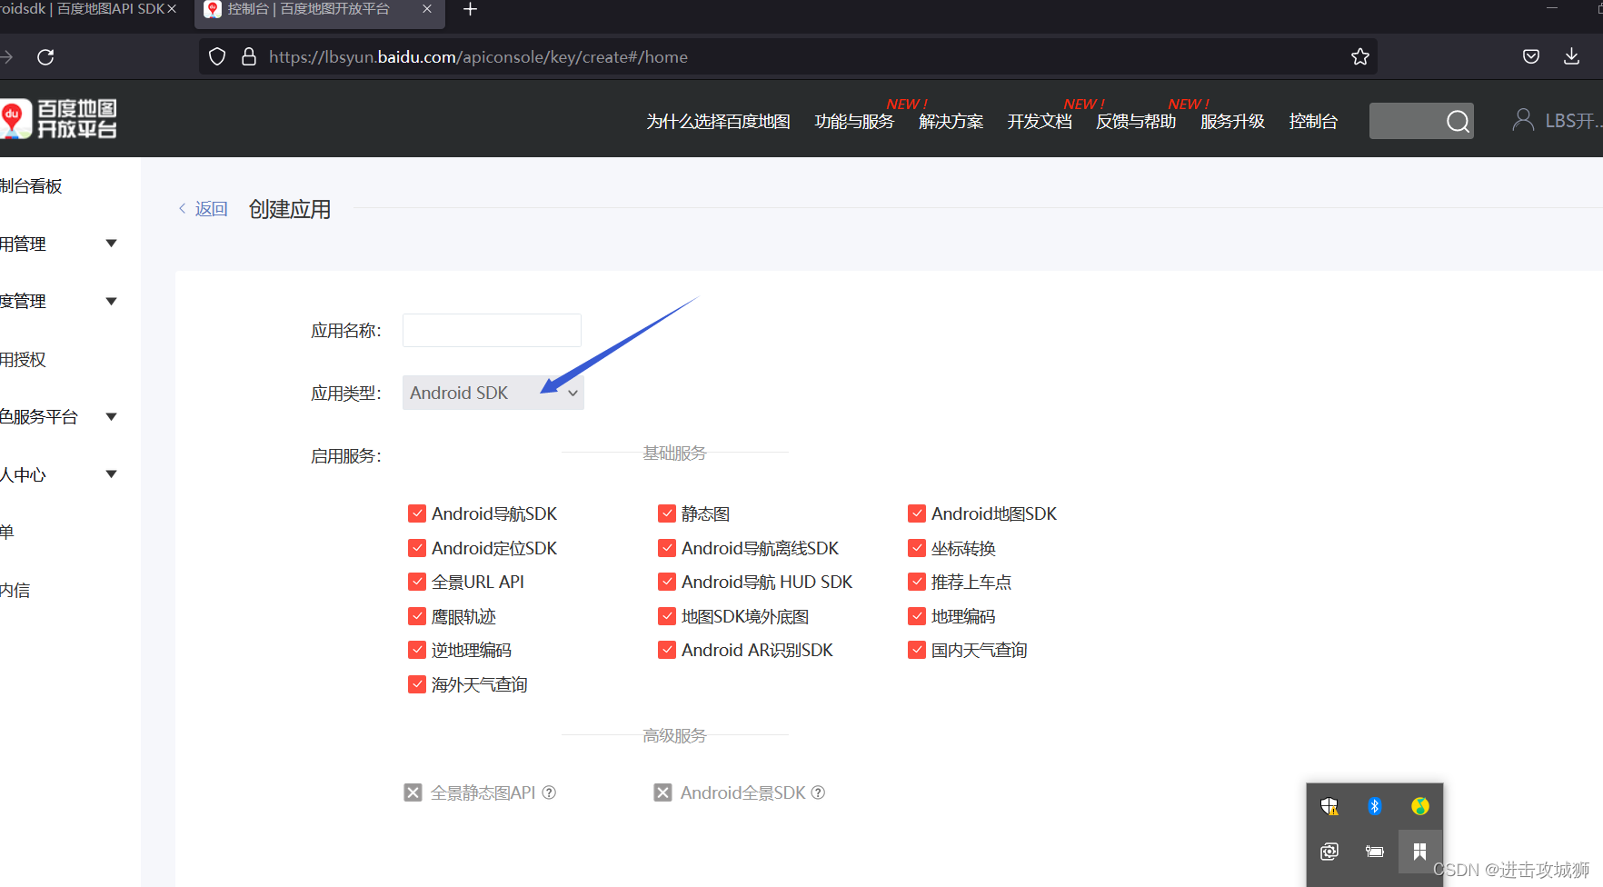This screenshot has height=887, width=1603.
Task: Uncheck 海外天气查询 service
Action: point(417,684)
